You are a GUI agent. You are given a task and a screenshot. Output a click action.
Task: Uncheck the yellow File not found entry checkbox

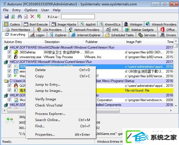[x=9, y=90]
